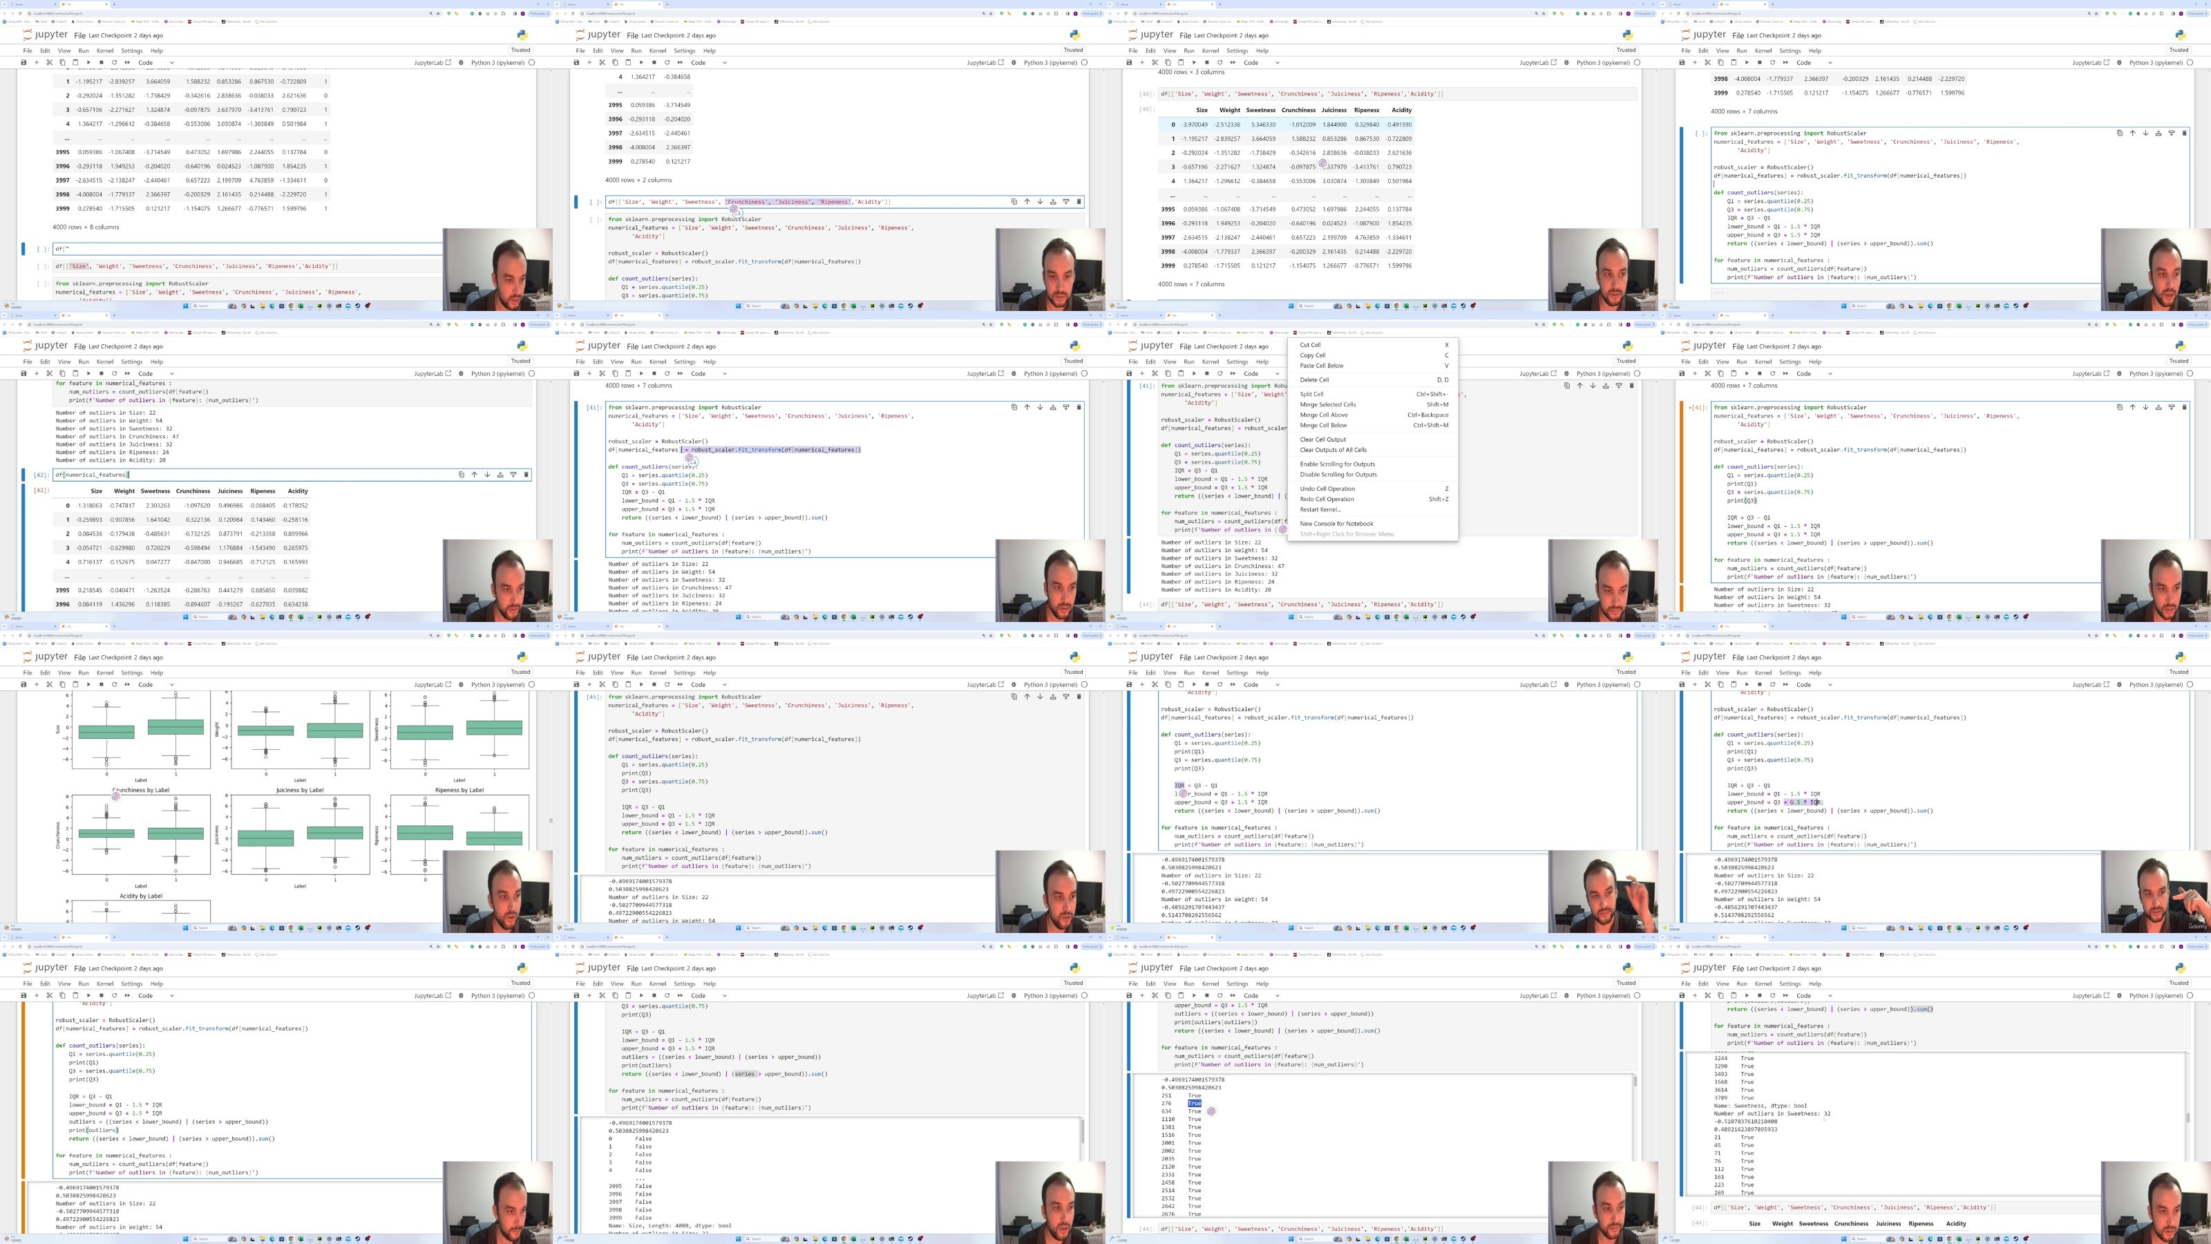Image resolution: width=2211 pixels, height=1244 pixels.
Task: Choose Merge Selected Cells in the context menu
Action: click(x=1372, y=404)
